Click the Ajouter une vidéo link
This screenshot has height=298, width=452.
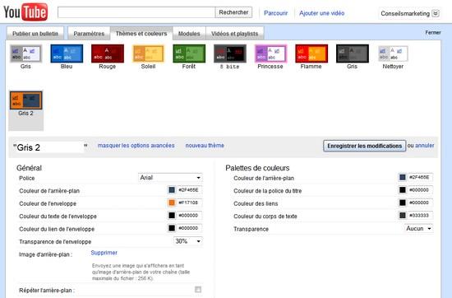(x=321, y=13)
